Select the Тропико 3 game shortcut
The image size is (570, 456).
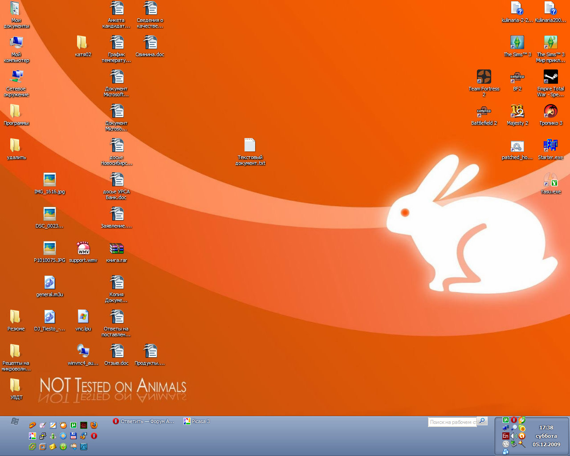[x=550, y=114]
